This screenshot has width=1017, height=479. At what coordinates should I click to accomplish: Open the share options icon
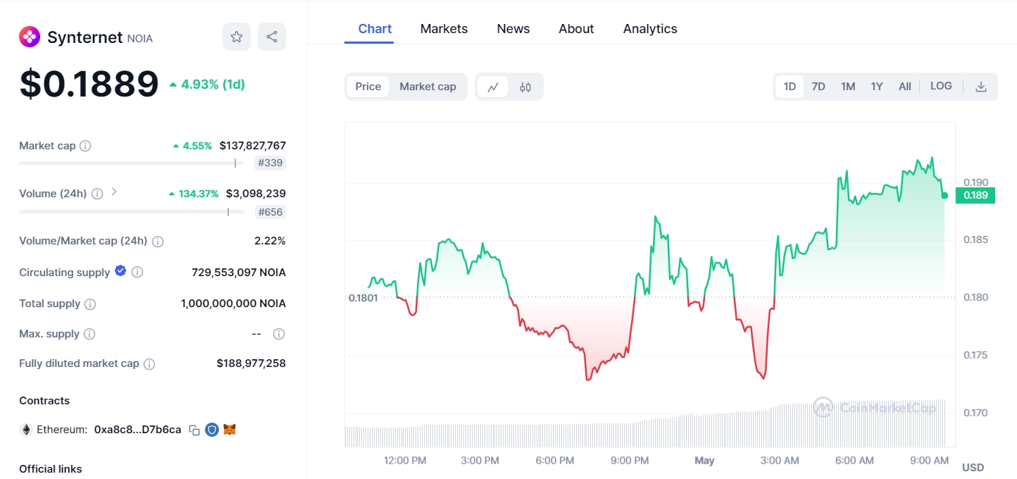tap(272, 37)
